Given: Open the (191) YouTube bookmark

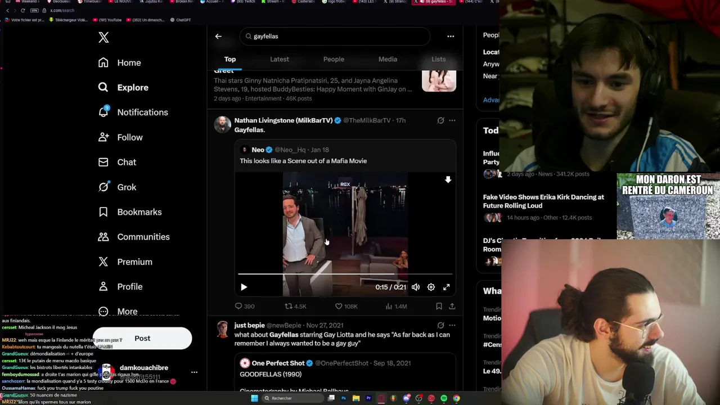Looking at the screenshot, I should click(107, 20).
